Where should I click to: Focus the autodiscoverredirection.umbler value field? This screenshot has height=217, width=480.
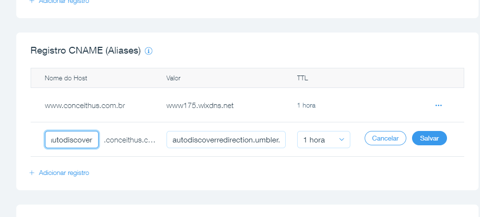coord(226,140)
